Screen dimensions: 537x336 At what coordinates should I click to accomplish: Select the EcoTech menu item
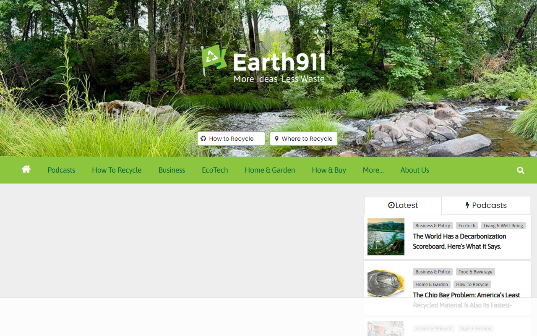coord(215,170)
